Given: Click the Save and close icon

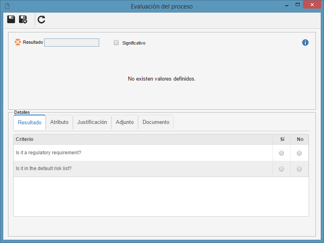Looking at the screenshot, I should point(23,19).
